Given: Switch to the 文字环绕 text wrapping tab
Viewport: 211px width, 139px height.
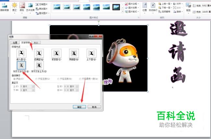Looking at the screenshot, I should coord(26,43).
